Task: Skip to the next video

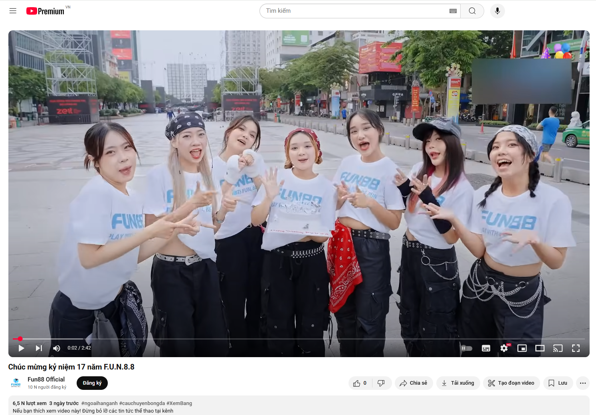Action: pyautogui.click(x=39, y=348)
